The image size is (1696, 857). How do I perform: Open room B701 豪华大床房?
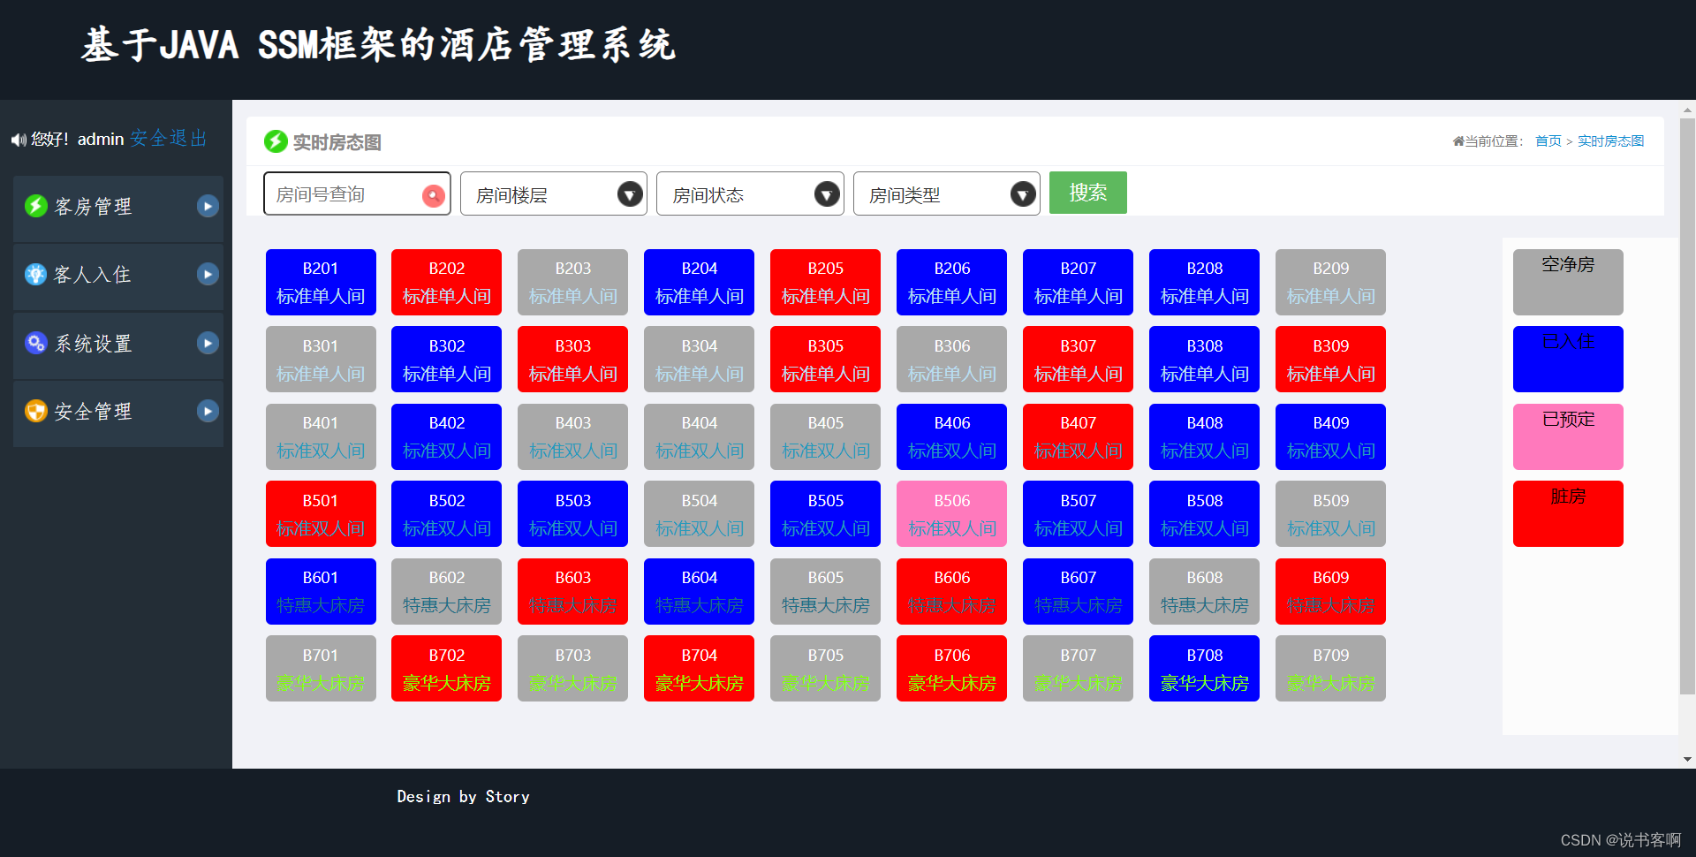pos(321,668)
